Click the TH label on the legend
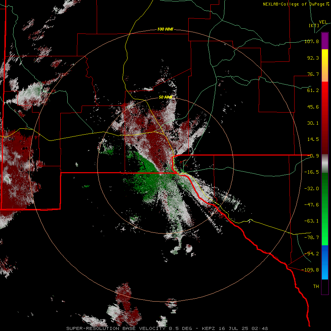Image resolution: width=331 pixels, height=331 pixels. pos(316,286)
